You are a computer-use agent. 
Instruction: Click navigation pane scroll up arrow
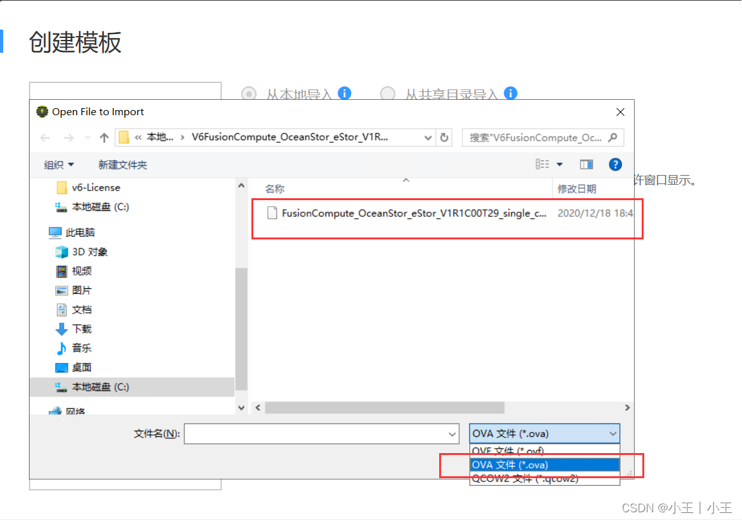tap(241, 185)
